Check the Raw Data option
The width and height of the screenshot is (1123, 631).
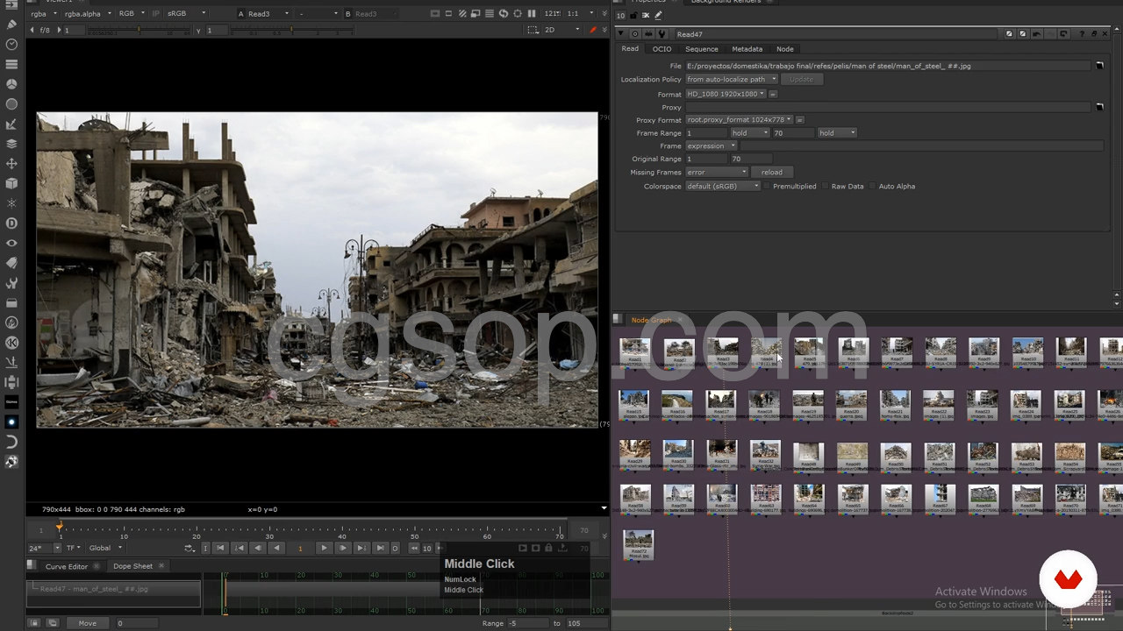[x=826, y=186]
